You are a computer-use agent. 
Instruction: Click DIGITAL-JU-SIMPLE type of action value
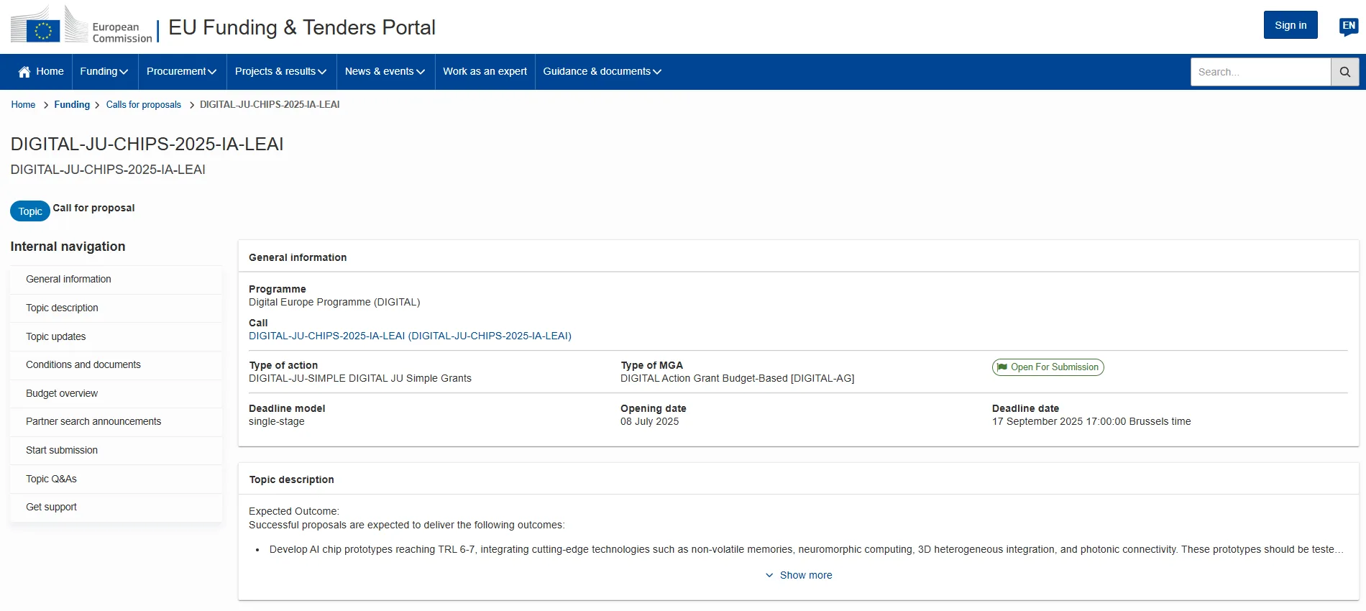pos(360,379)
